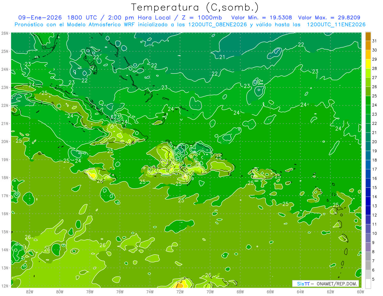Click the 68W longitude axis label
The image size is (383, 296).
(x=240, y=292)
